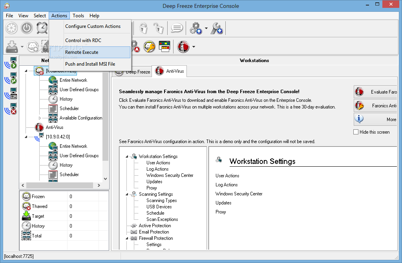The image size is (402, 263).
Task: Click the sidebar icon with green arrow
Action: 11,63
